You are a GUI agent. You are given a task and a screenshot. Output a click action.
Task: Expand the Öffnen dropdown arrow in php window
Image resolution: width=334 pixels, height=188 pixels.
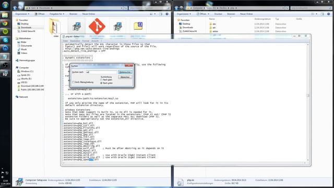[x=209, y=14]
